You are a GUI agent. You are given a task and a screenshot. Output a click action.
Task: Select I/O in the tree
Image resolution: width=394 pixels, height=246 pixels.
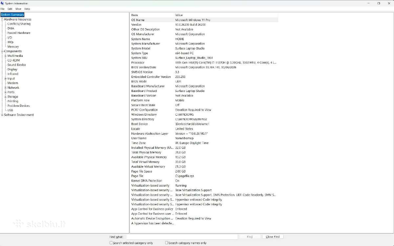point(10,37)
